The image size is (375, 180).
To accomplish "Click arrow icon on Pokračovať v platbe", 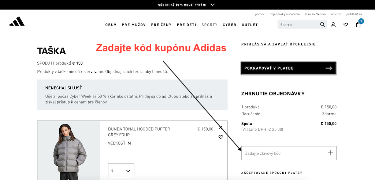I will [x=329, y=68].
